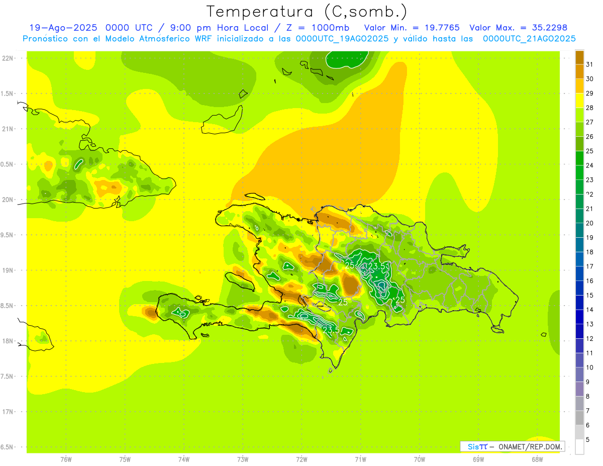The width and height of the screenshot is (603, 466).
Task: Click the '24' label on the color scale
Action: (x=590, y=165)
